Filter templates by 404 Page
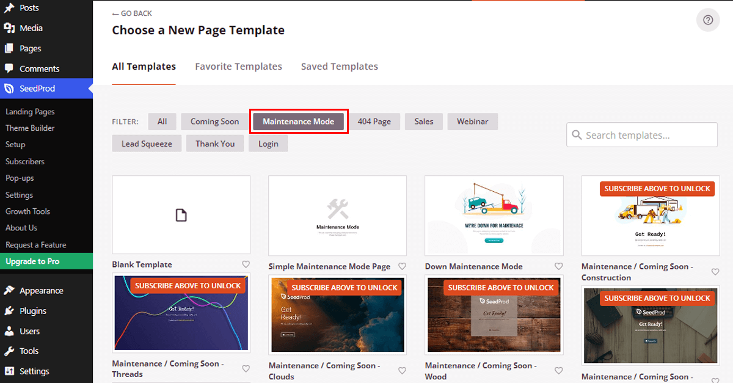Image resolution: width=733 pixels, height=383 pixels. point(374,122)
